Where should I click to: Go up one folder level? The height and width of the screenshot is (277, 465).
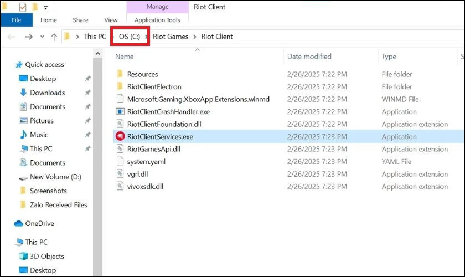coord(54,37)
